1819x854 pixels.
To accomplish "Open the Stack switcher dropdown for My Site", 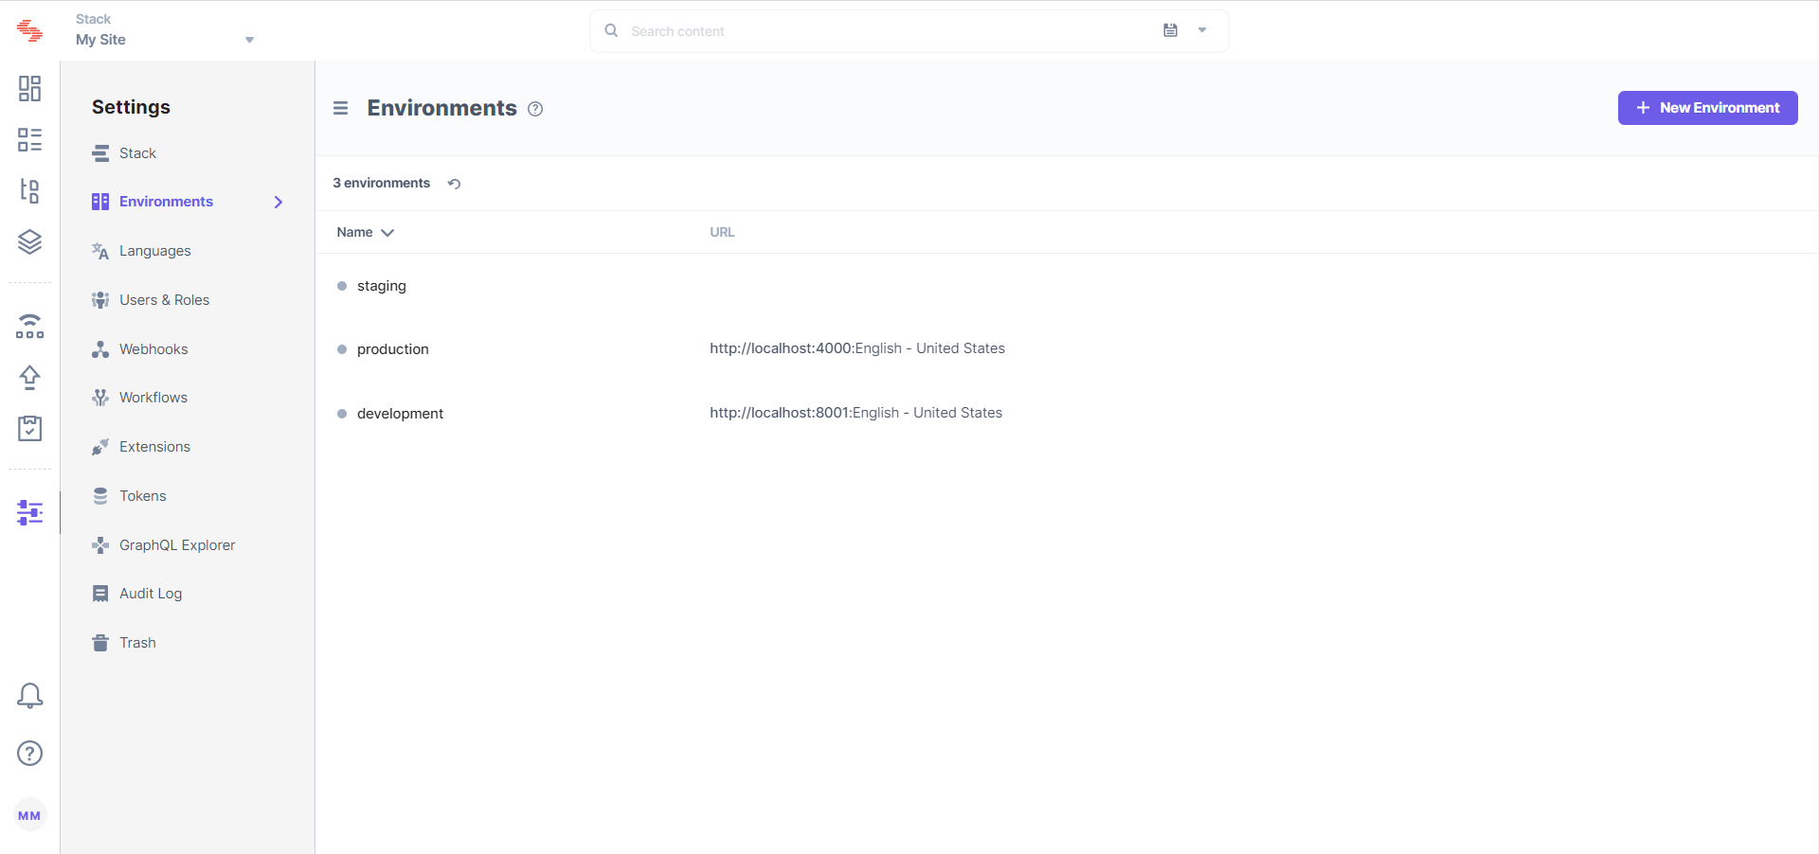I will pyautogui.click(x=249, y=40).
